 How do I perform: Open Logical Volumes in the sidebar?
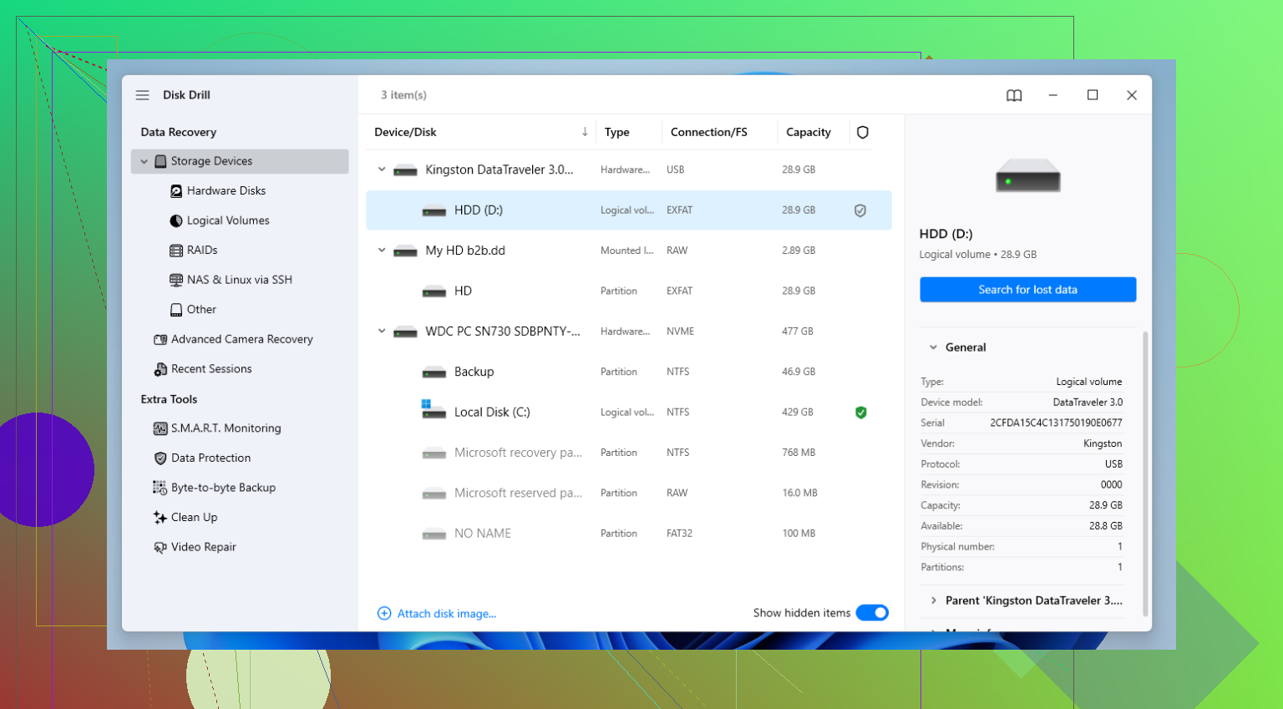(228, 220)
